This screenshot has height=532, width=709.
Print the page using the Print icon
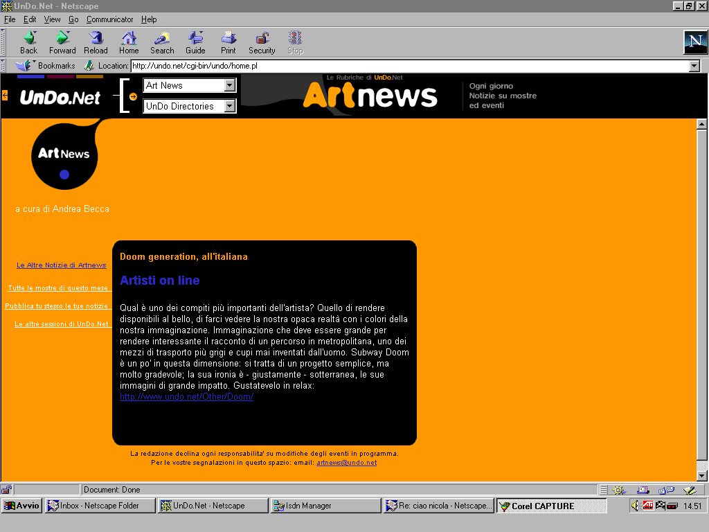click(228, 42)
